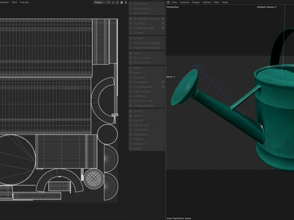The image size is (294, 220).
Task: Open the UV Straighten options gear
Action: click(x=163, y=82)
